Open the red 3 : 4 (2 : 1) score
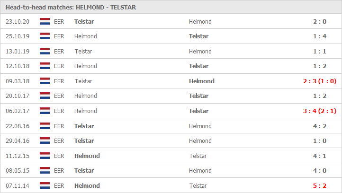The width and height of the screenshot is (342, 193). click(320, 111)
